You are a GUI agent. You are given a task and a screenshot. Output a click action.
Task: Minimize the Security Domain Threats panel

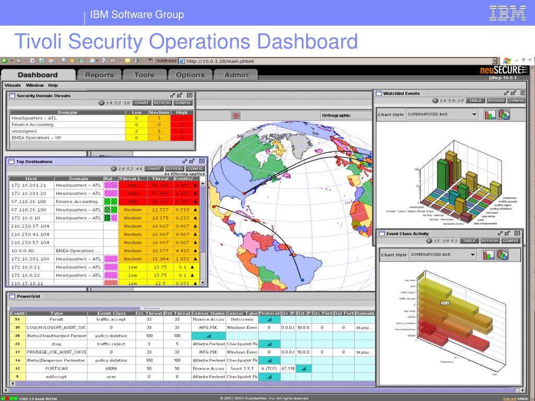(x=172, y=96)
